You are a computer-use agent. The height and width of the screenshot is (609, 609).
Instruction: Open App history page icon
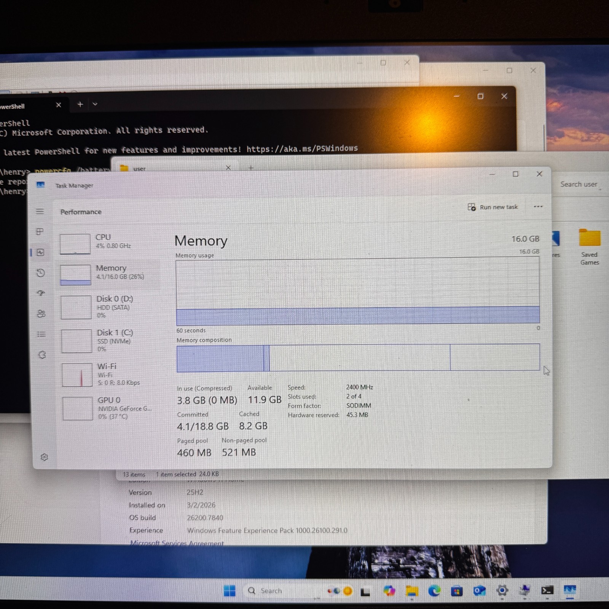click(41, 273)
